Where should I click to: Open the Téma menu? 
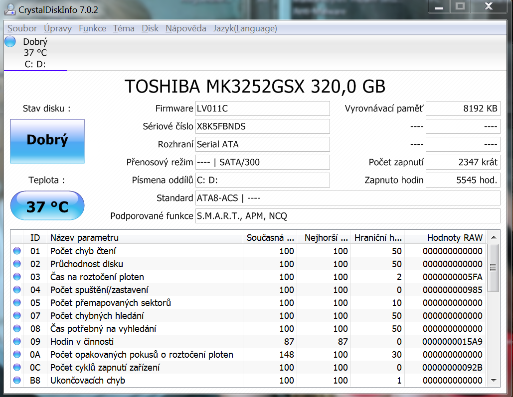tap(124, 28)
